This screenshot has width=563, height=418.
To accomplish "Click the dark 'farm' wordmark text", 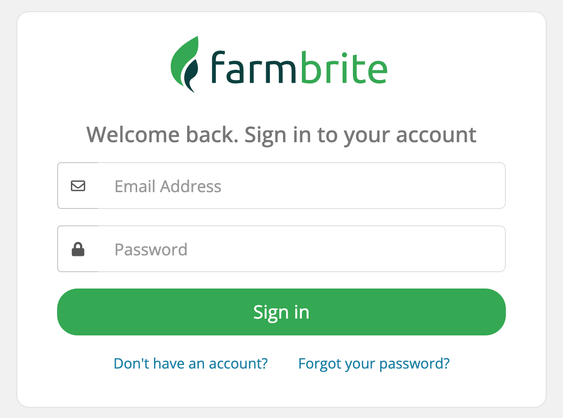I will [x=252, y=68].
